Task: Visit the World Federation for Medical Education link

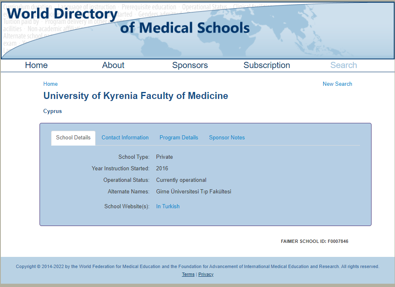Action: 124,266
